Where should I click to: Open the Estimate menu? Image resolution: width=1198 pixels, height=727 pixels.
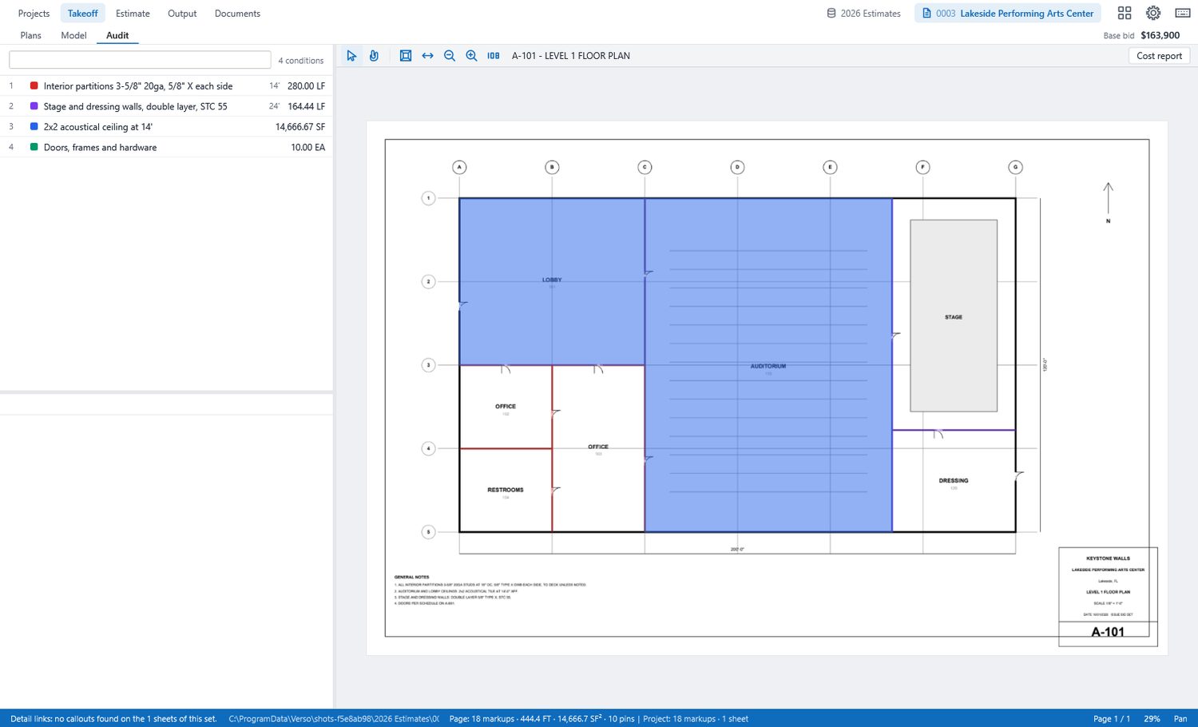pyautogui.click(x=133, y=14)
